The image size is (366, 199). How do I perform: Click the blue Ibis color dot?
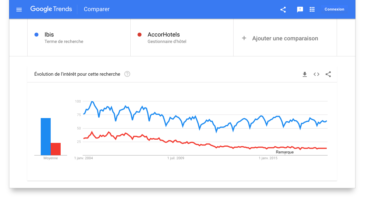point(37,34)
